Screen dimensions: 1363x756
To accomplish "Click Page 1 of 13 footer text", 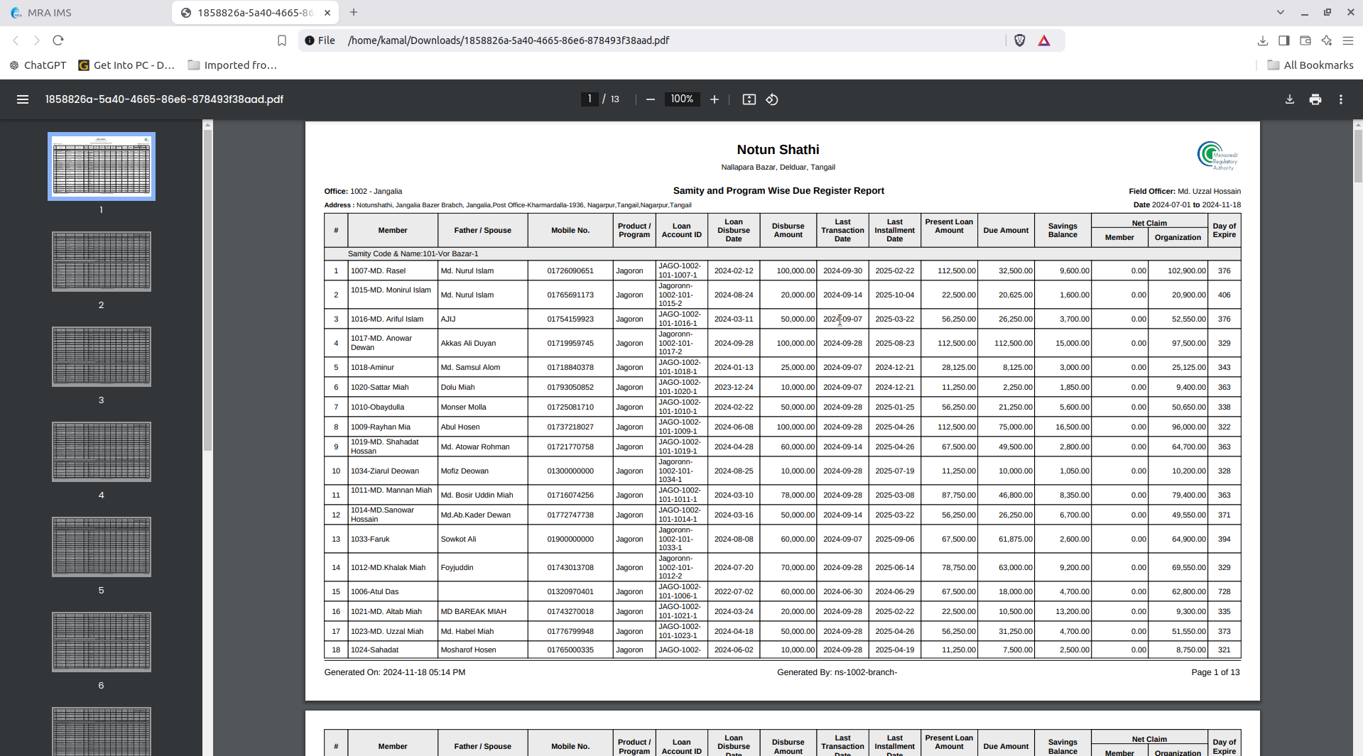I will click(x=1215, y=672).
